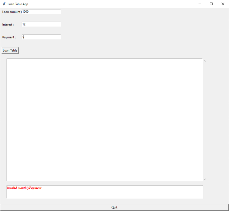Click the 'Payment :' label
The image size is (229, 211).
[9, 37]
